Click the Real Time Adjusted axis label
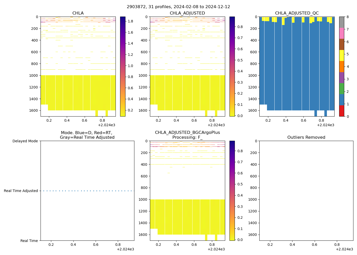Image resolution: width=357 pixels, height=255 pixels. click(x=21, y=191)
